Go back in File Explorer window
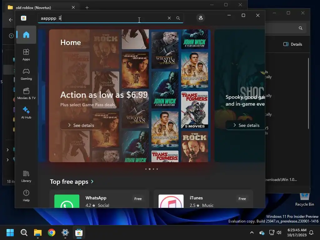 [x=11, y=20]
